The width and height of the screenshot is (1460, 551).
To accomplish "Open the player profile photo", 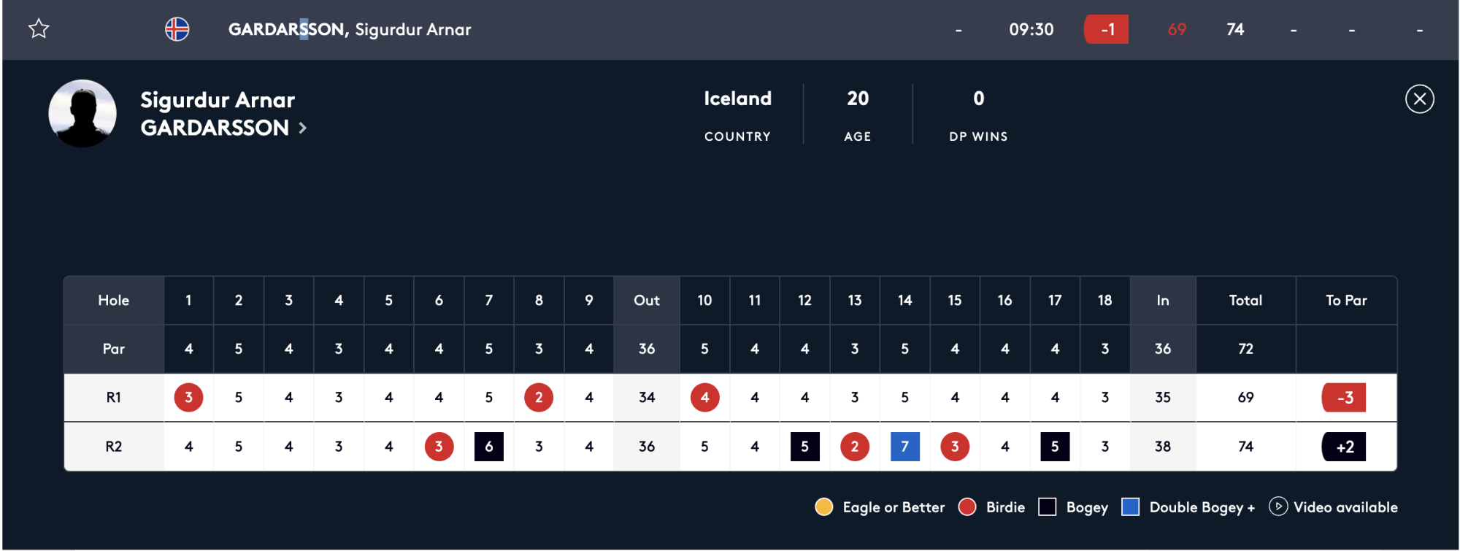I will click(82, 114).
